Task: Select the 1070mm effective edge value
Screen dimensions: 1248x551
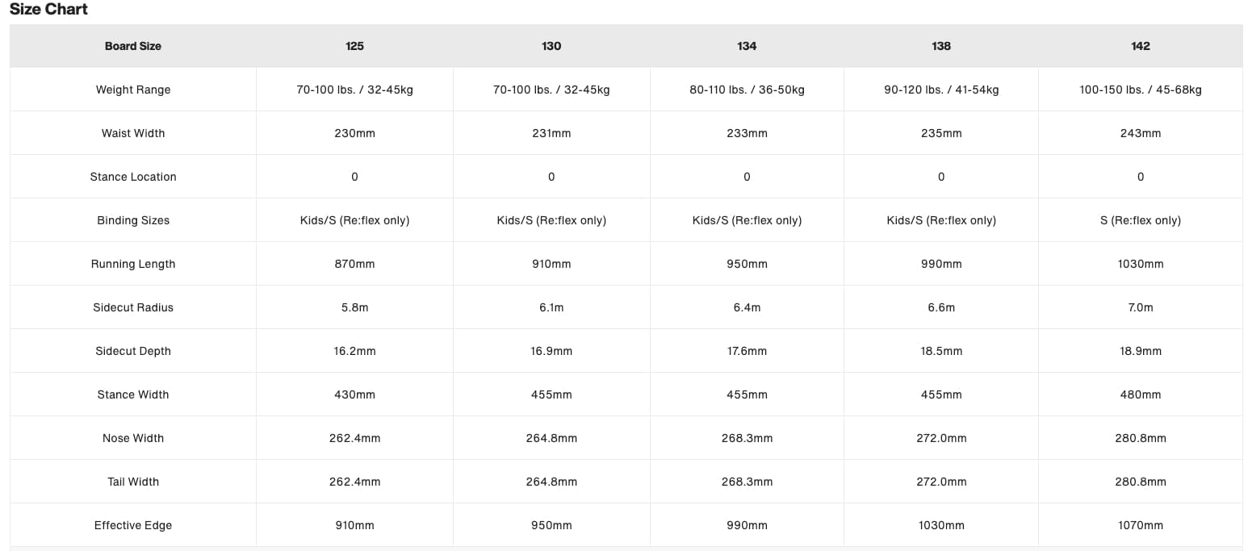Action: tap(1140, 525)
